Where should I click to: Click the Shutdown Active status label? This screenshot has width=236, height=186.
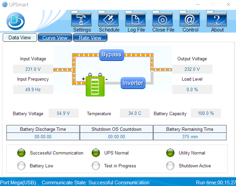[x=195, y=166]
